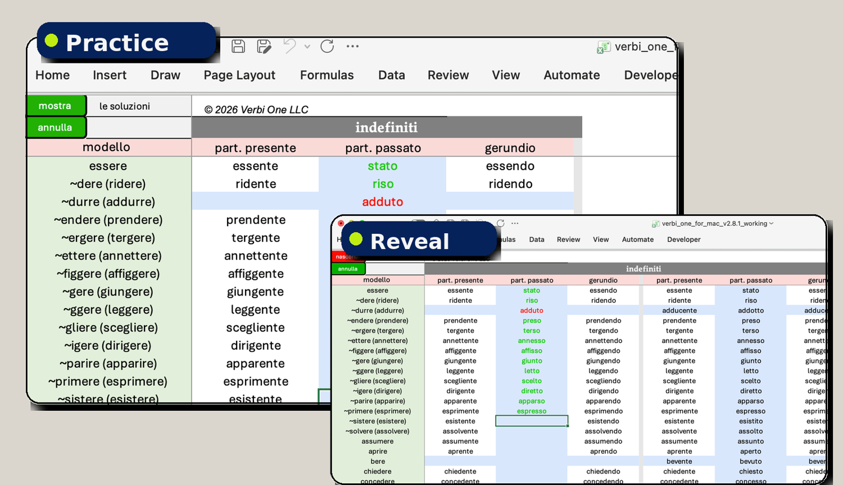Click the Undo arrow in Practice window

289,46
